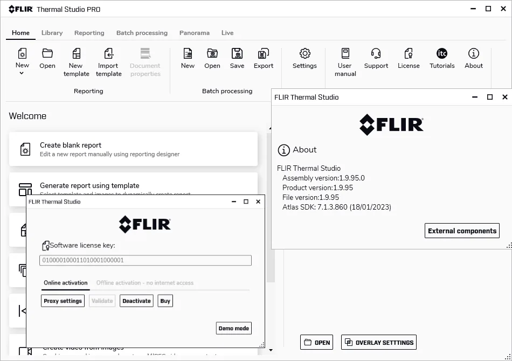Expand the New report dropdown arrow

(x=22, y=73)
